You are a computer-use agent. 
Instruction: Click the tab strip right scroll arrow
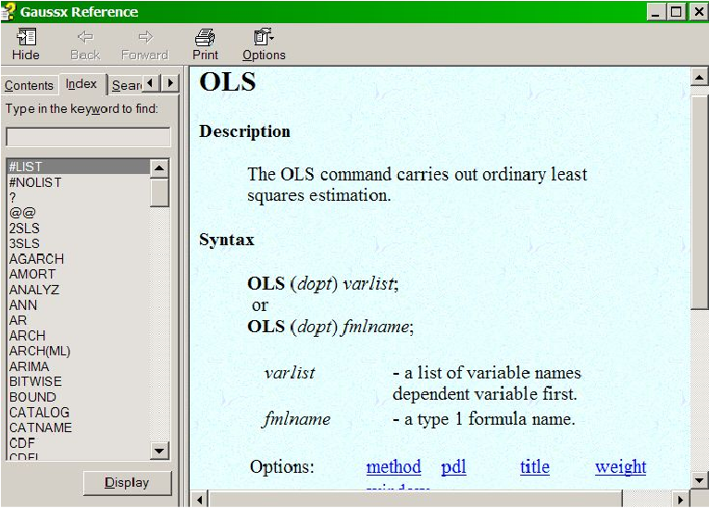[x=170, y=83]
